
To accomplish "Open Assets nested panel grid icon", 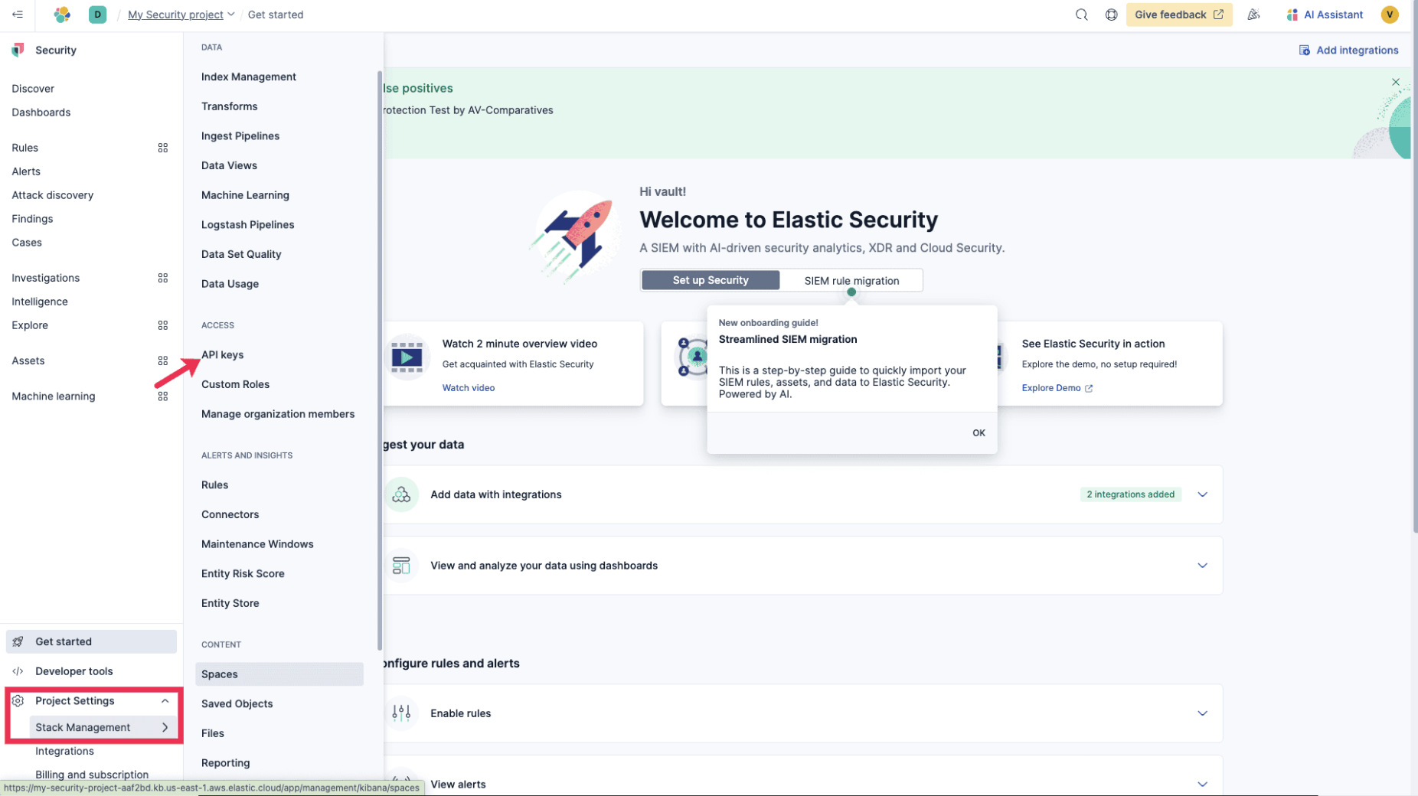I will coord(163,360).
